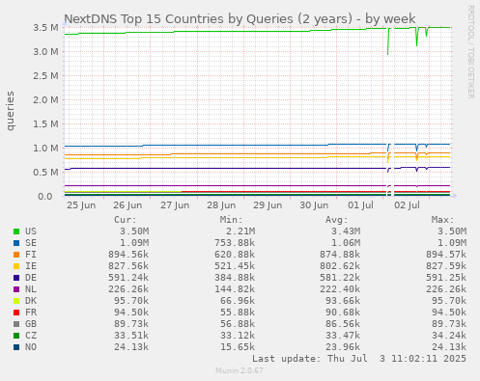Click NO minimum value 15.65k
Viewport: 480px width, 381px height.
(x=238, y=347)
